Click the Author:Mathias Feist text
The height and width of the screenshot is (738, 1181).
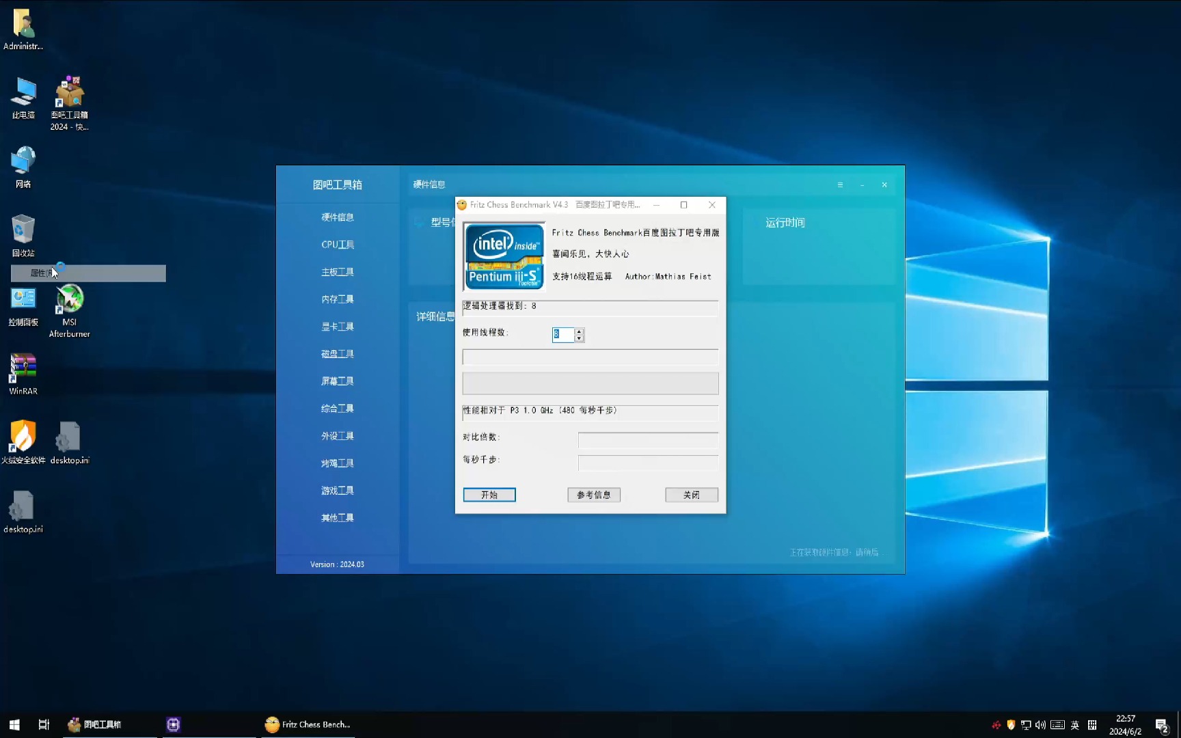[x=668, y=277]
